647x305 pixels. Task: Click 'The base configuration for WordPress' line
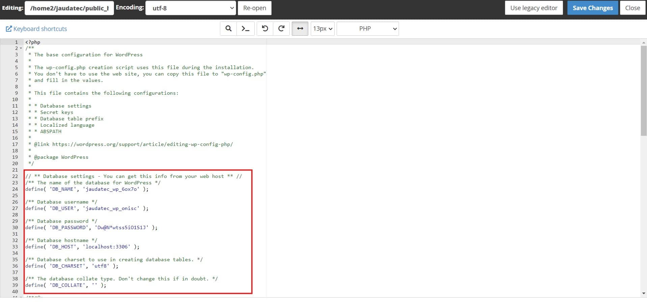coord(85,55)
